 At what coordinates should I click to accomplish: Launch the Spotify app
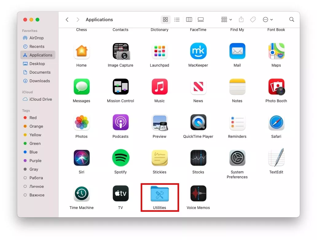[120, 158]
